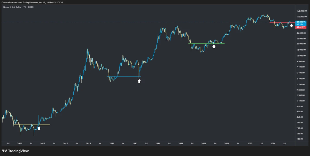Click the 2021 label on the time axis

click(158, 143)
